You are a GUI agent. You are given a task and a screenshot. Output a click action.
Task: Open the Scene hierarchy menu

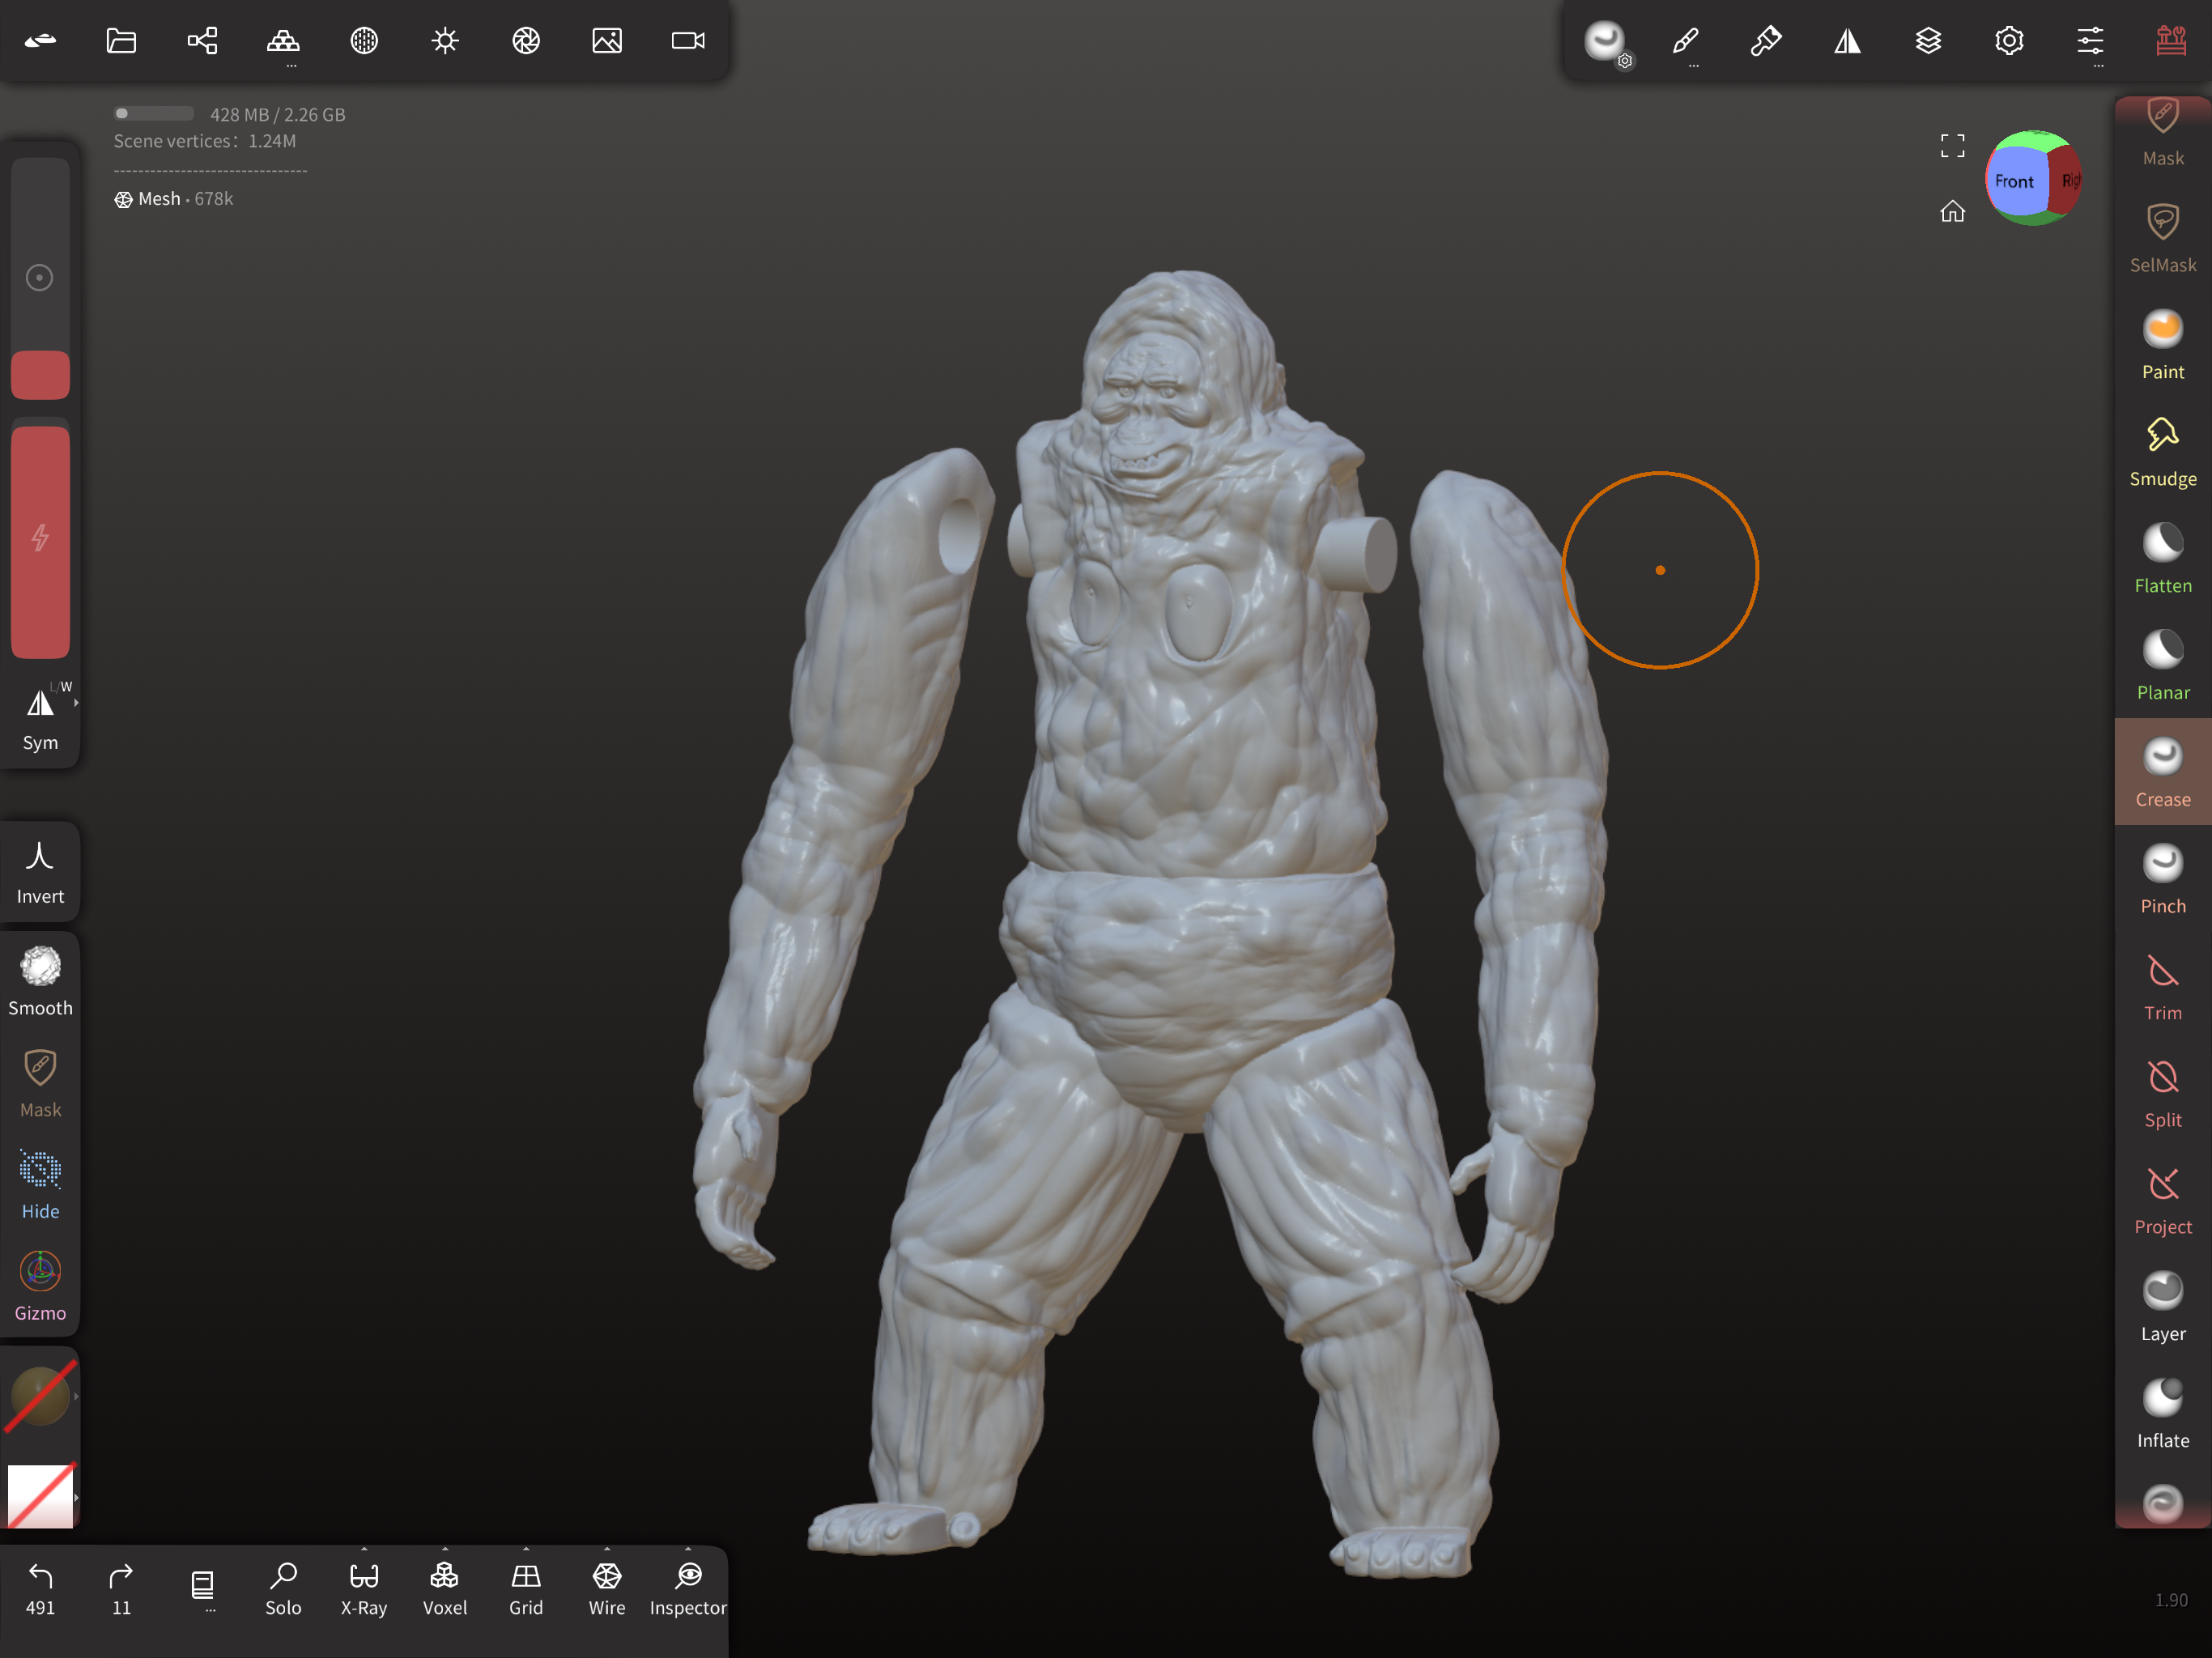tap(202, 41)
